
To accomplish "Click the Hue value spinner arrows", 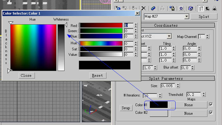I will (136, 43).
